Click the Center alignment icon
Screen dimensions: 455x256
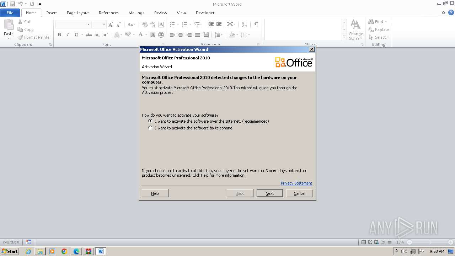click(x=181, y=35)
